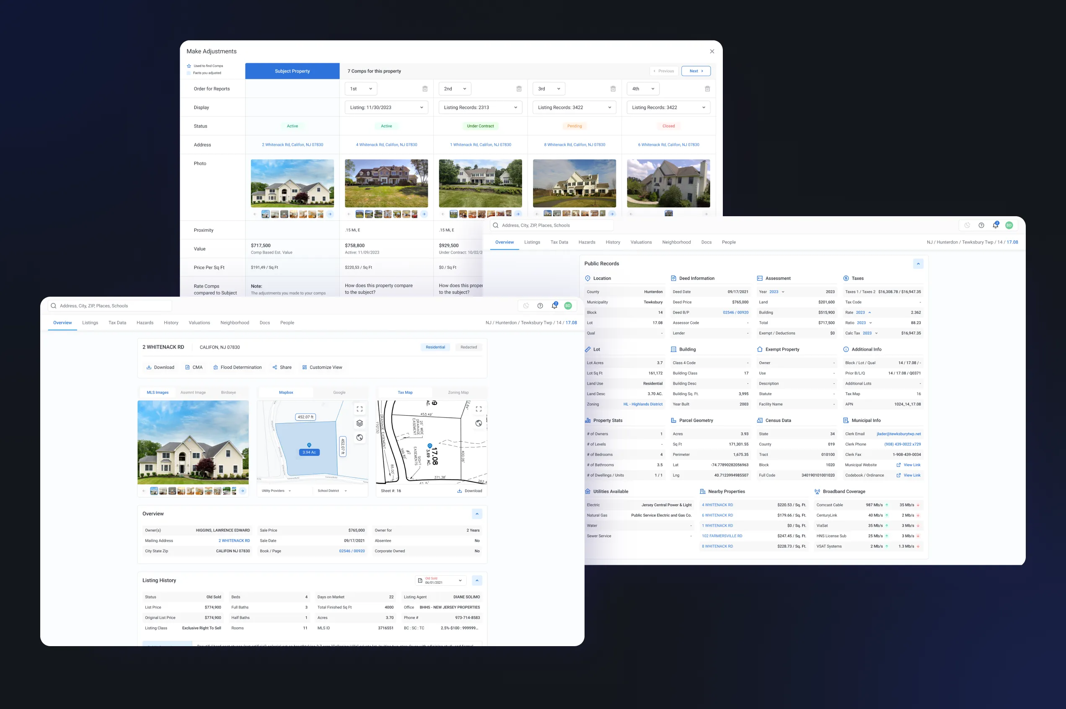1066x709 pixels.
Task: Collapse the Public Records section
Action: (x=918, y=264)
